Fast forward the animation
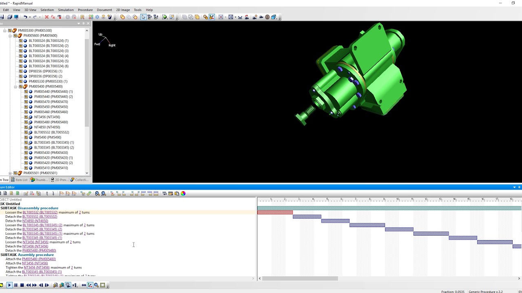Viewport: 522px width, 293px height. click(34, 285)
